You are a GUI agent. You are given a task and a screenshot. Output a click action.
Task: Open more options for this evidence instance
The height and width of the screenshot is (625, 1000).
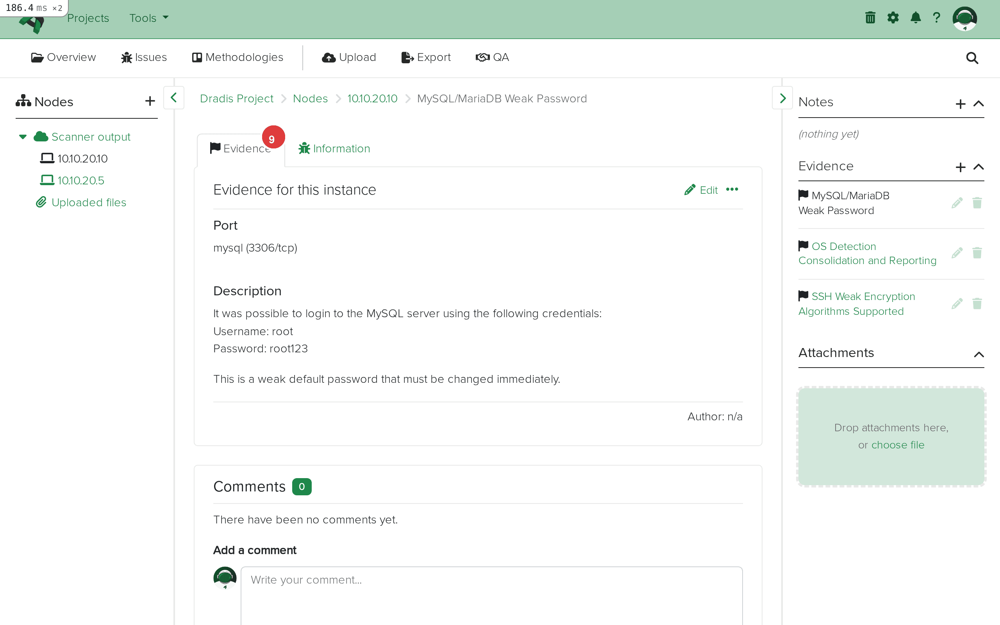(x=732, y=189)
